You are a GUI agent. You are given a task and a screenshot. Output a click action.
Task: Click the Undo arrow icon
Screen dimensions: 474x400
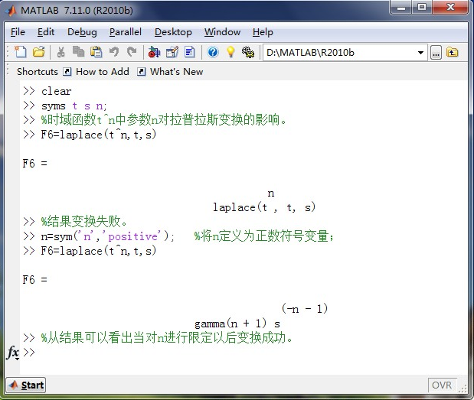[114, 52]
